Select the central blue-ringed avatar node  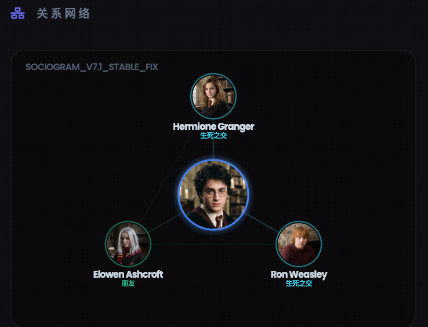tap(213, 194)
